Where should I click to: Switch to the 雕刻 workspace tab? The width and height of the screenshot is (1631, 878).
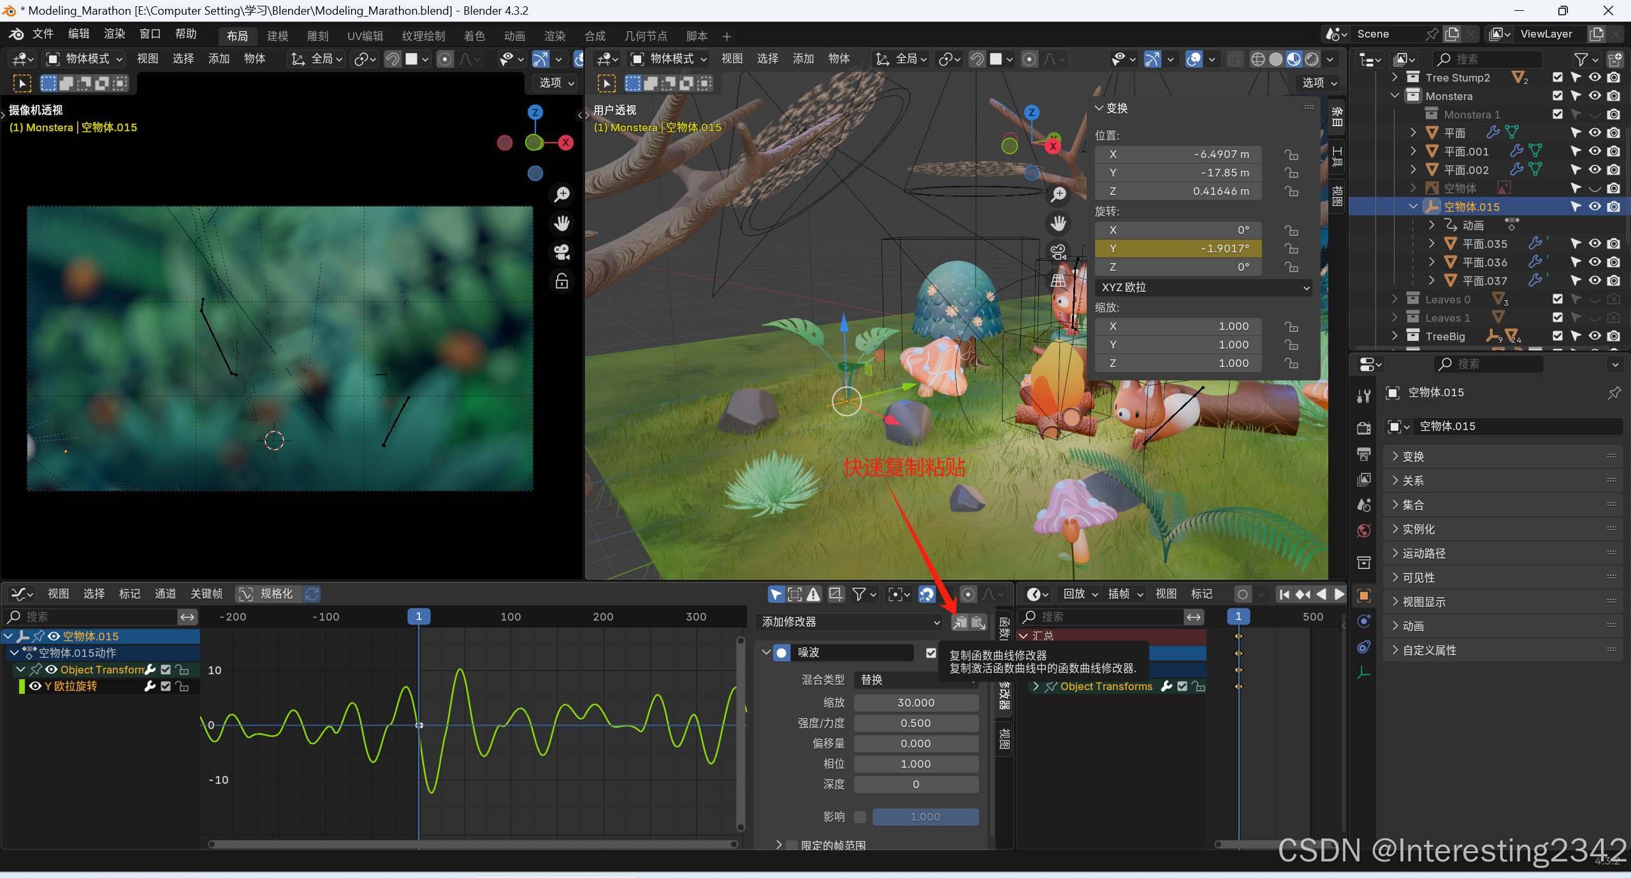(317, 36)
